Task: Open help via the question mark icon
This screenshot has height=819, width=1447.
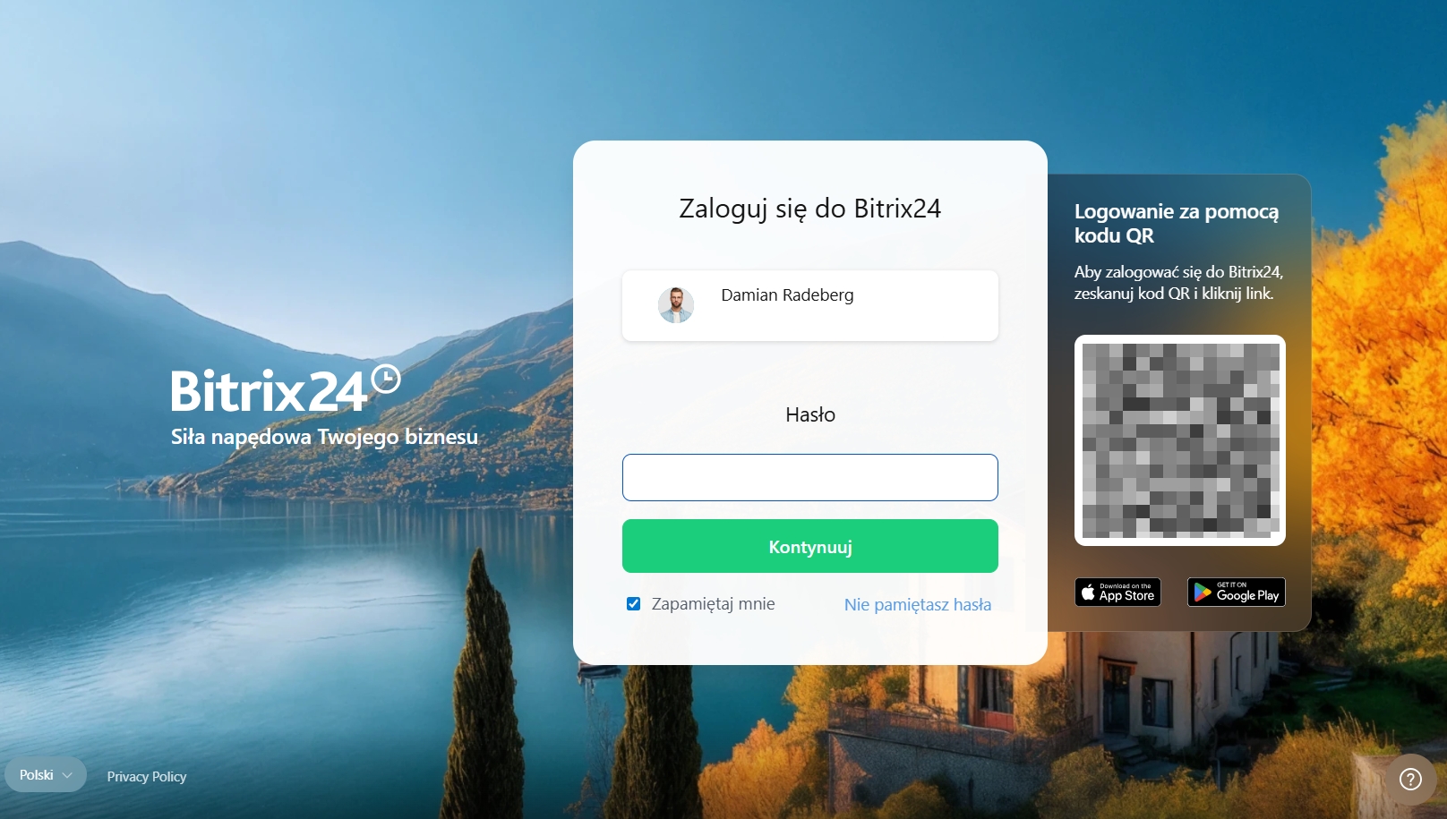Action: (1410, 780)
